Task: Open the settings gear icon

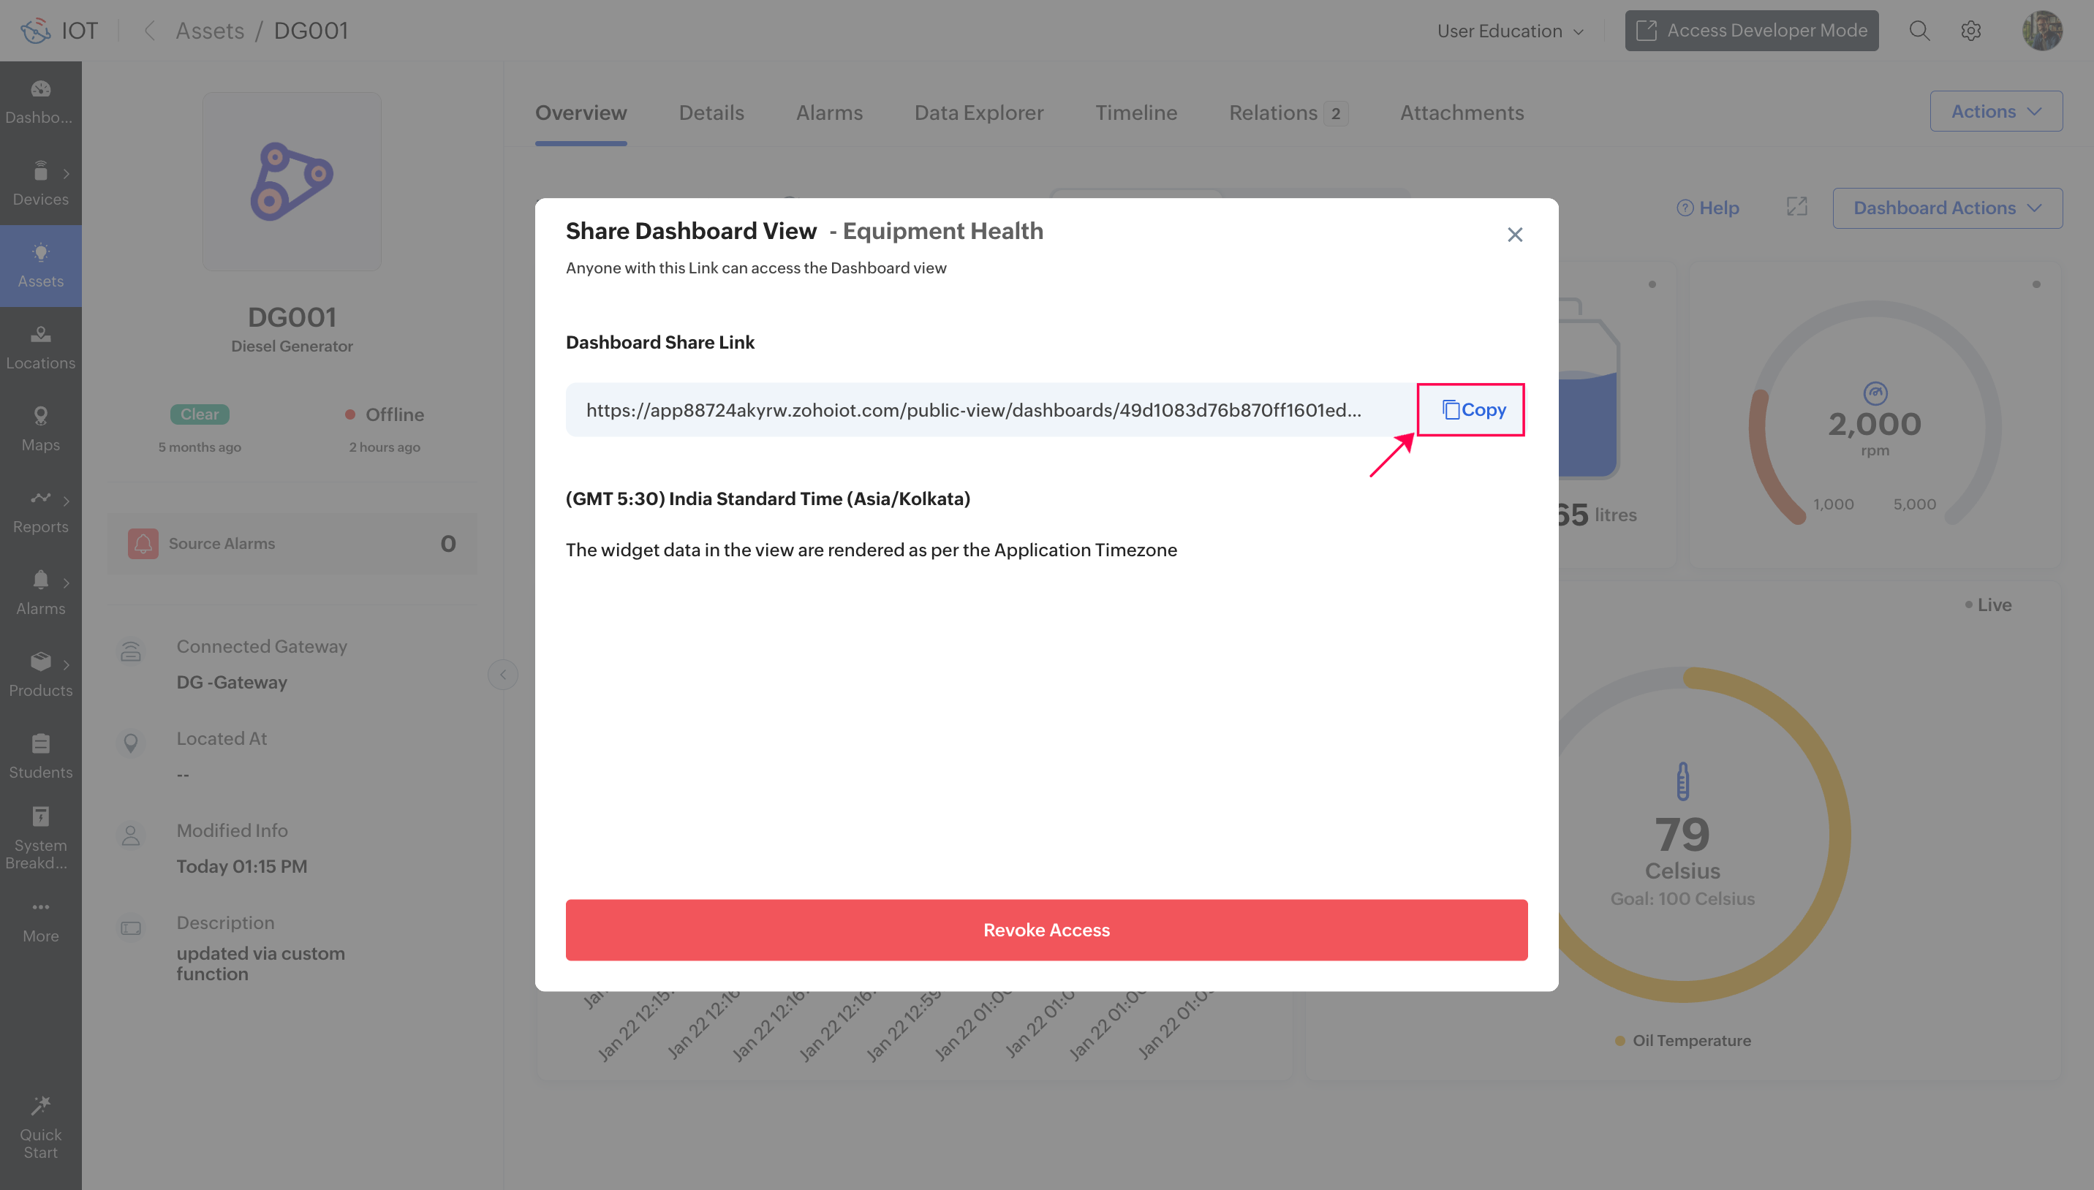Action: tap(1970, 31)
